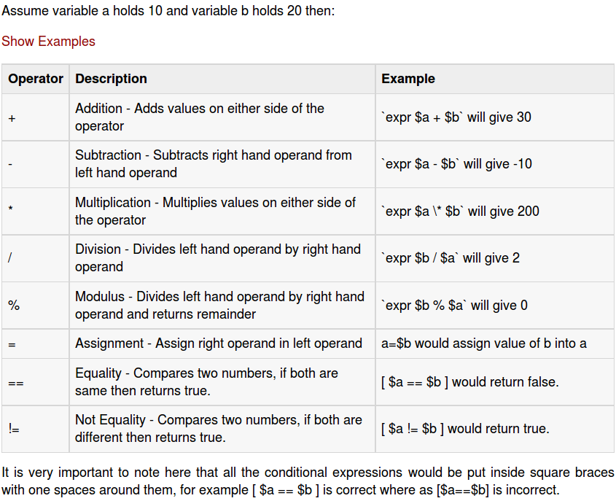Click the Description column header
The image size is (616, 501).
(111, 79)
